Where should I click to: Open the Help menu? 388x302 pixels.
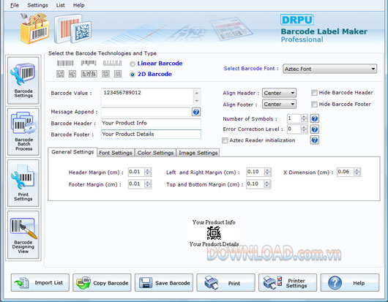pyautogui.click(x=78, y=5)
